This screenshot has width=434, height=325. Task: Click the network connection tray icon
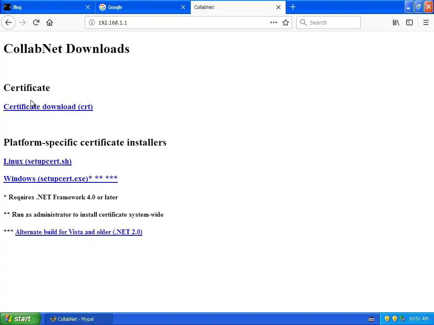tap(403, 319)
